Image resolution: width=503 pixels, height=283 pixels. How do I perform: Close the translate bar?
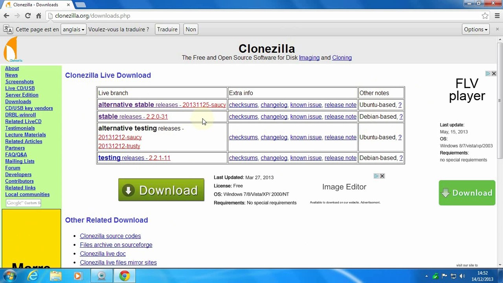pyautogui.click(x=497, y=29)
